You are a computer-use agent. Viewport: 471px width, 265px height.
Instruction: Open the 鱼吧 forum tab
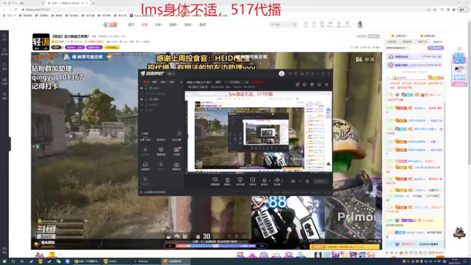tap(203, 25)
